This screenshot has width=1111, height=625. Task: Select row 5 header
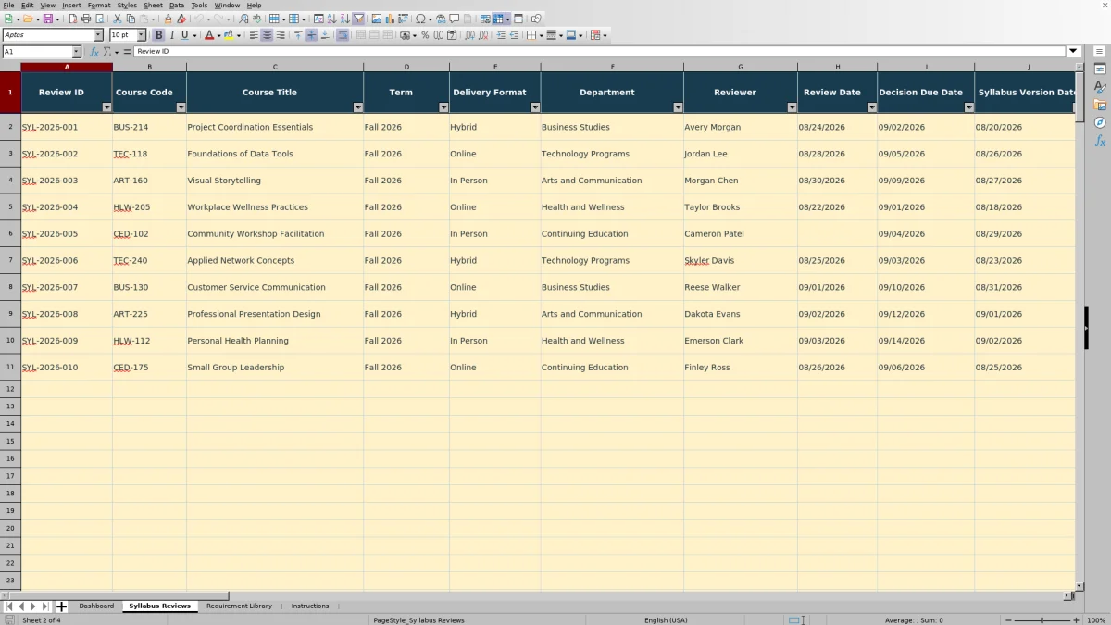point(10,207)
